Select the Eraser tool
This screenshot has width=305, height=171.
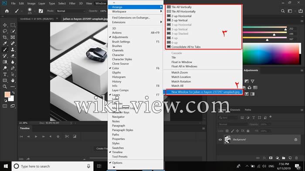coord(13,56)
